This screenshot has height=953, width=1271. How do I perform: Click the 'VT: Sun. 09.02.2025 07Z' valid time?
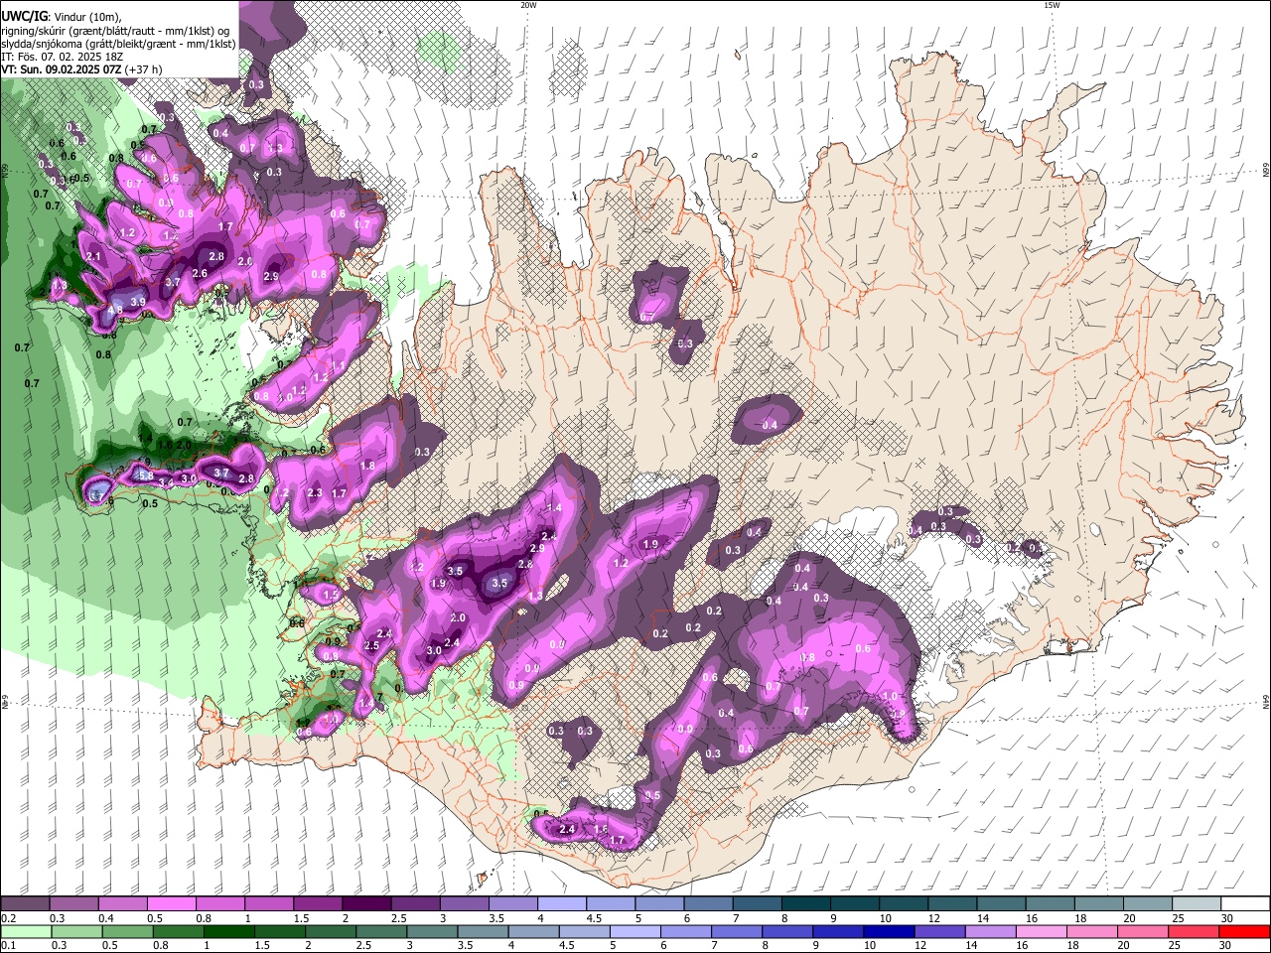coord(62,69)
